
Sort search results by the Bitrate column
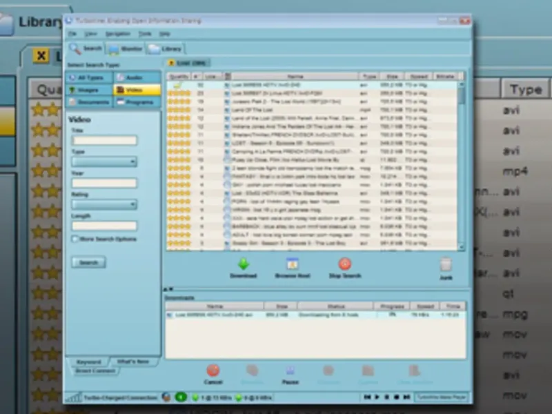(x=445, y=77)
